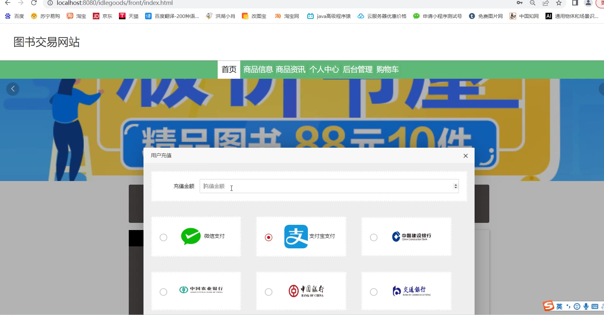This screenshot has height=315, width=604.
Task: Open the 个人中心 navigation tab
Action: (x=324, y=70)
